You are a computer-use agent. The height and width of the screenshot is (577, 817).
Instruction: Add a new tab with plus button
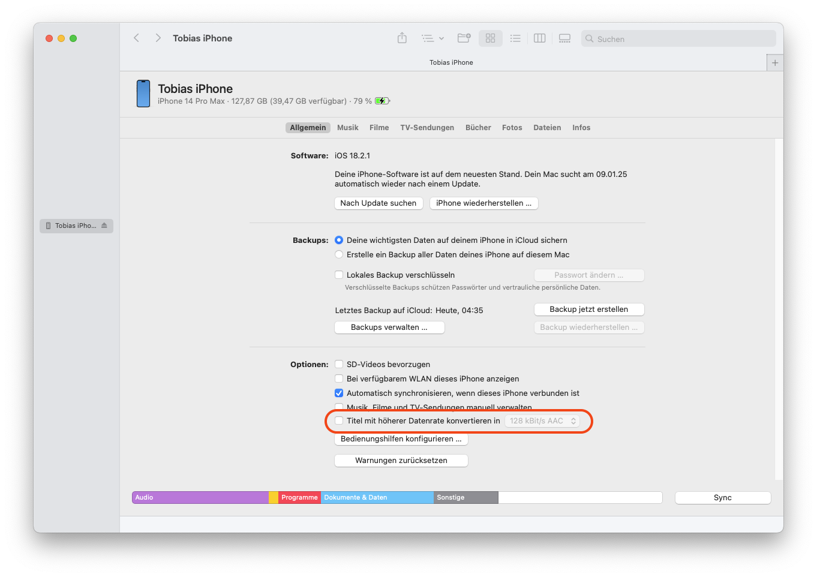point(775,62)
